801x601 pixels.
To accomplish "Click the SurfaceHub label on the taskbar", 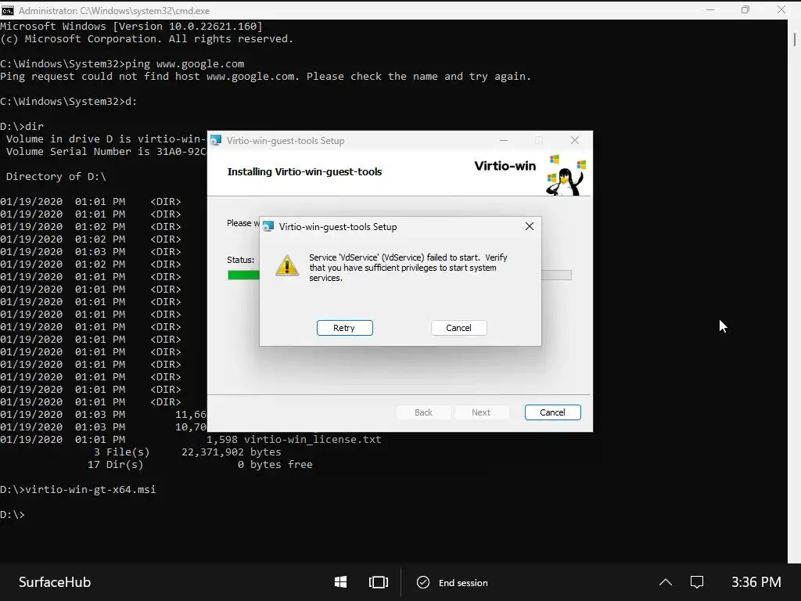I will pyautogui.click(x=55, y=582).
